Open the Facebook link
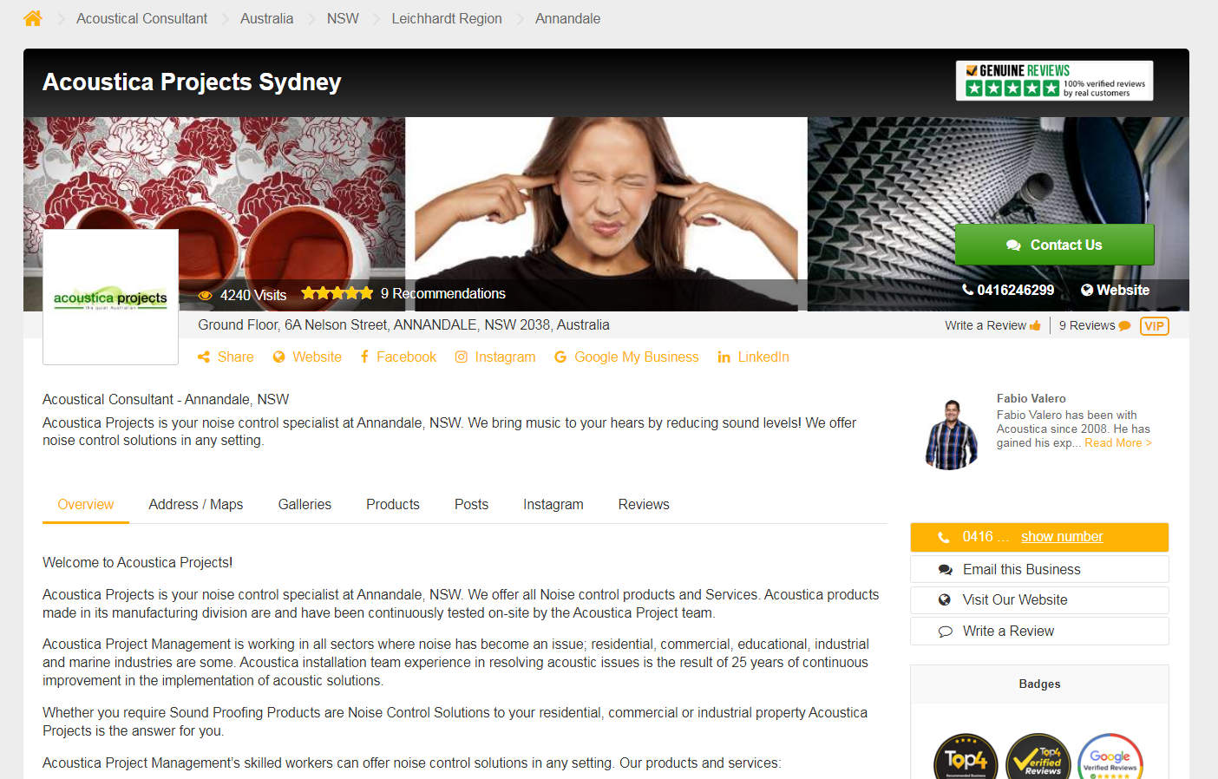 click(x=398, y=357)
